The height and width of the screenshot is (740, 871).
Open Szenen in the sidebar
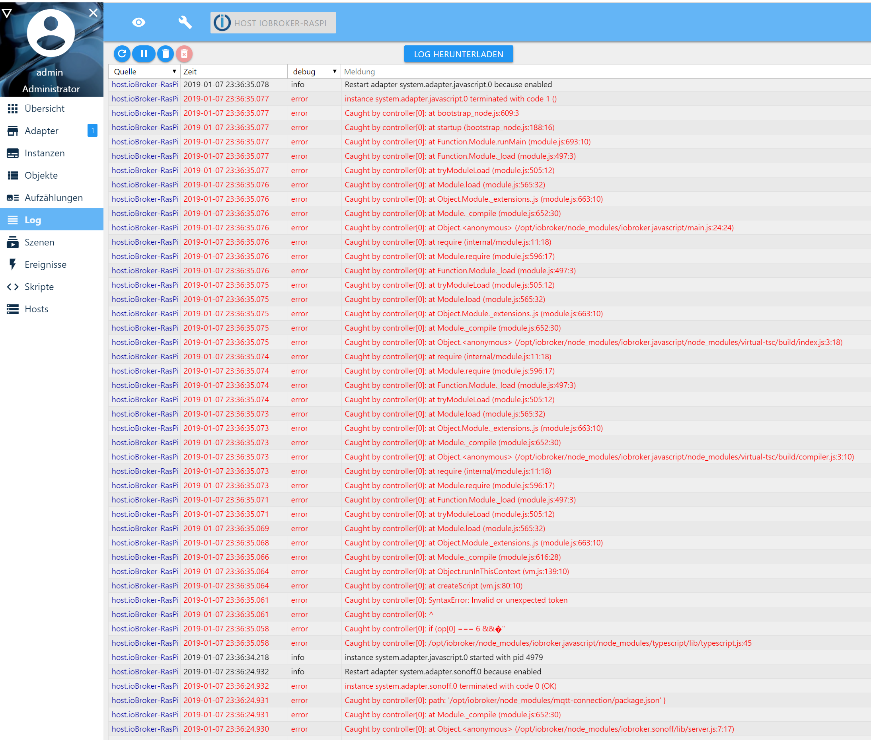52,242
